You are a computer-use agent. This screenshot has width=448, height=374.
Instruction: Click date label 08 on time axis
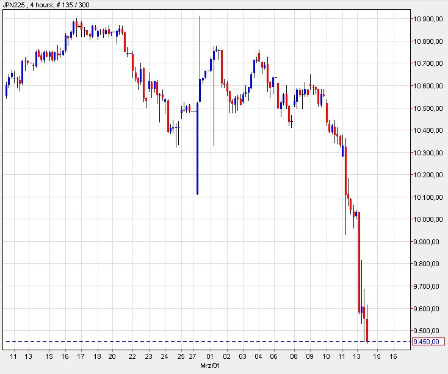click(x=294, y=356)
